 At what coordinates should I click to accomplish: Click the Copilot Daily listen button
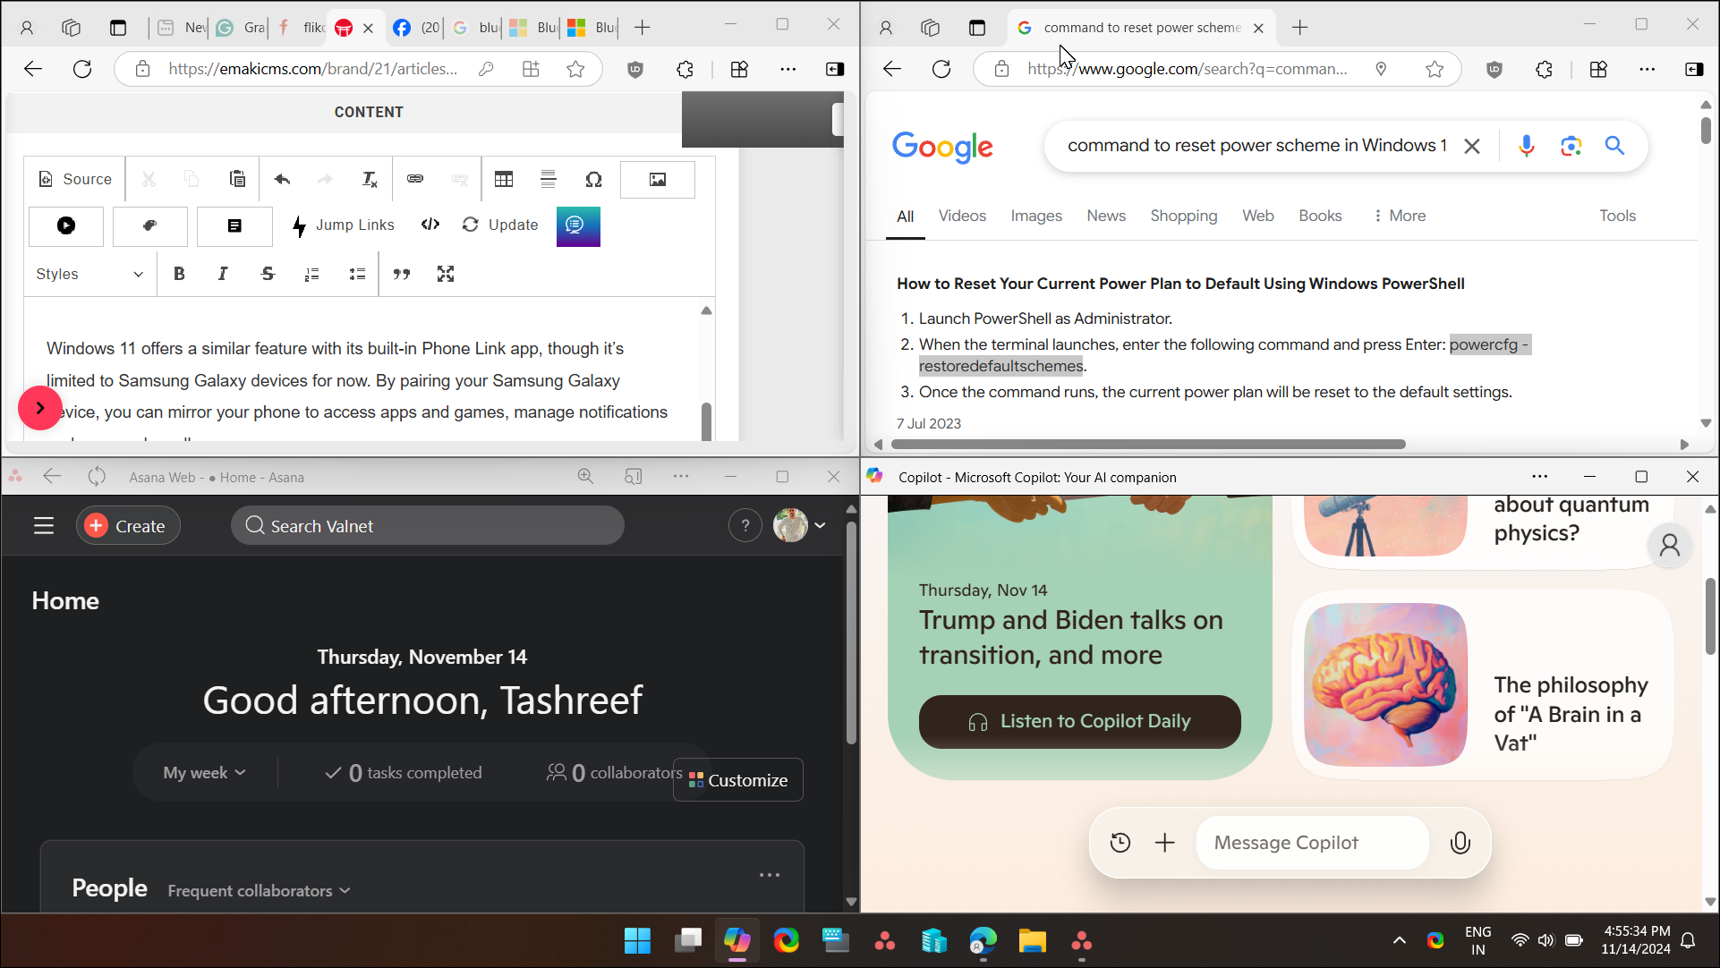pyautogui.click(x=1080, y=721)
